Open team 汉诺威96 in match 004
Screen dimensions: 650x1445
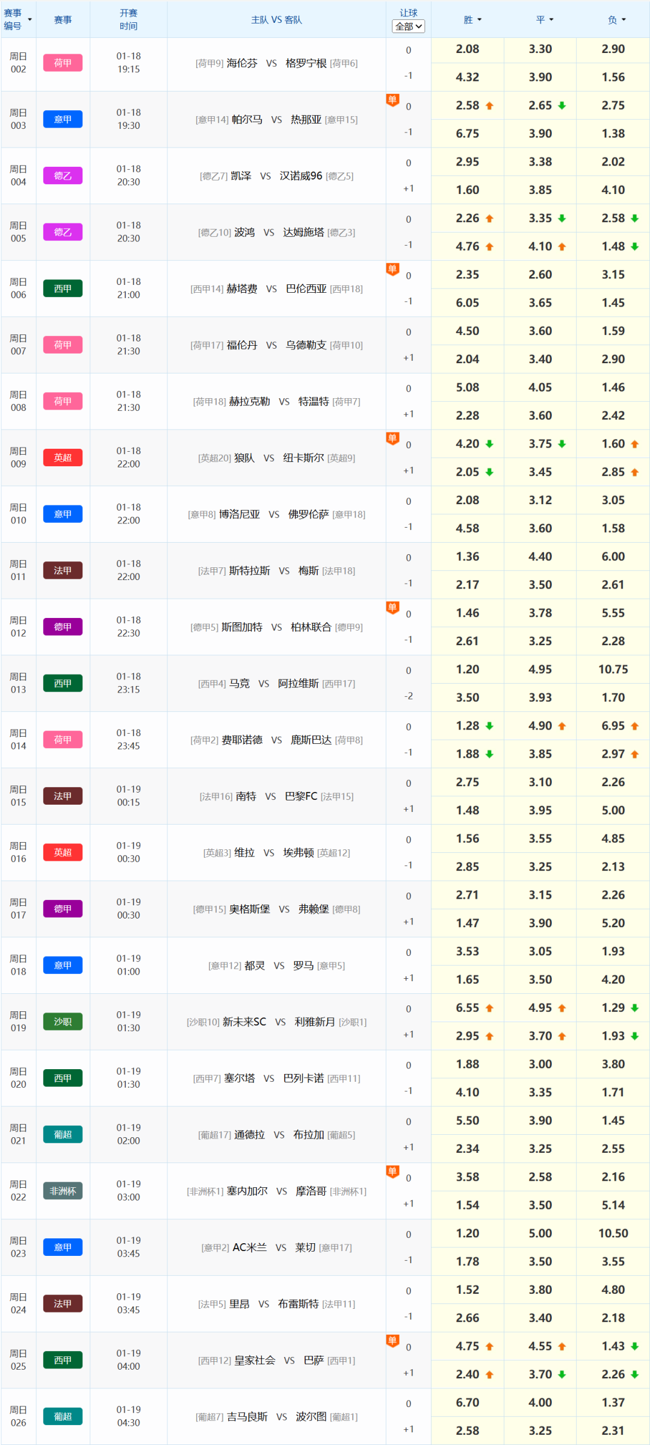pos(301,176)
